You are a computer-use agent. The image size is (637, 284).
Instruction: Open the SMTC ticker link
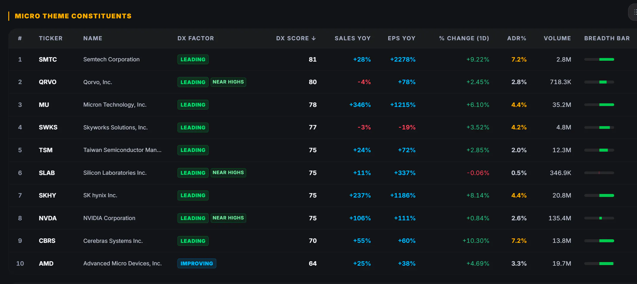coord(48,60)
